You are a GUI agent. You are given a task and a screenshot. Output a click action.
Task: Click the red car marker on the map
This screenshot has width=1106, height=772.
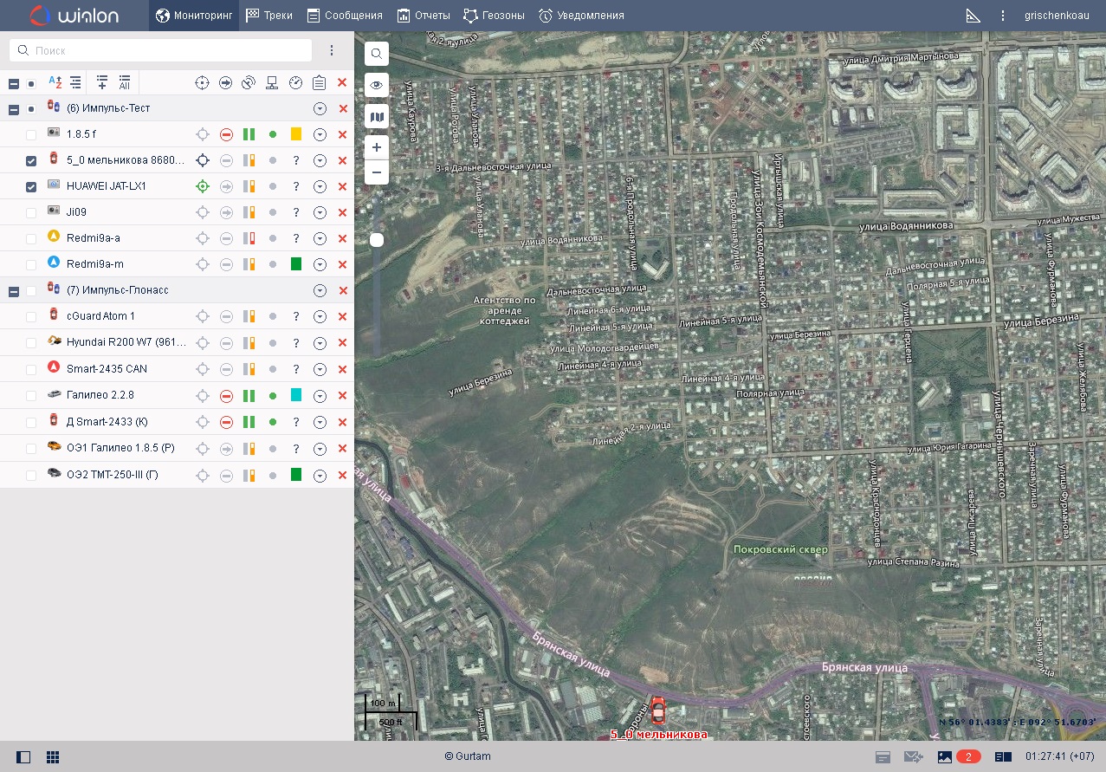(x=658, y=711)
